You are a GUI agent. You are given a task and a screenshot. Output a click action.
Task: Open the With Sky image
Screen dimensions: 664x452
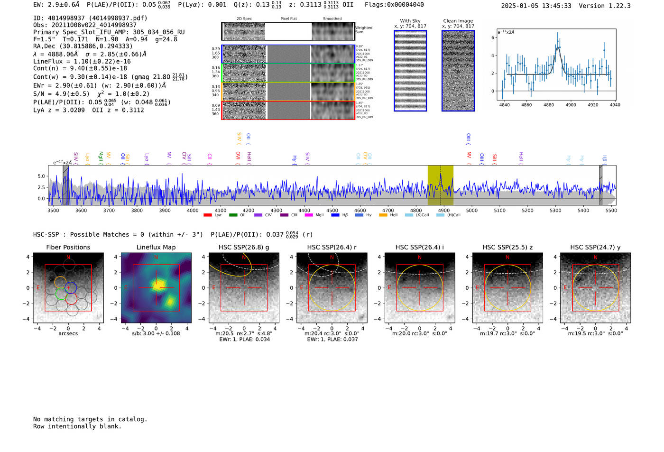coord(410,71)
